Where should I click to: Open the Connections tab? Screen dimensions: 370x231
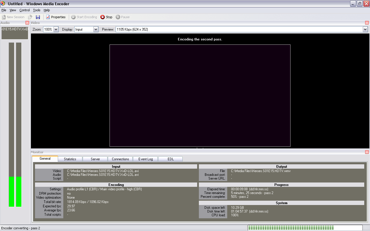pos(120,159)
